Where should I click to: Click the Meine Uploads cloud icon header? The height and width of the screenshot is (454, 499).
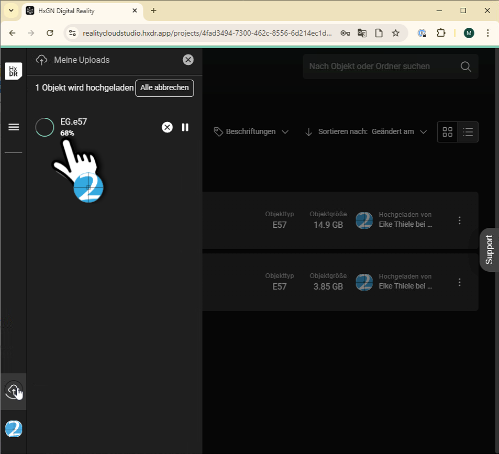click(41, 60)
